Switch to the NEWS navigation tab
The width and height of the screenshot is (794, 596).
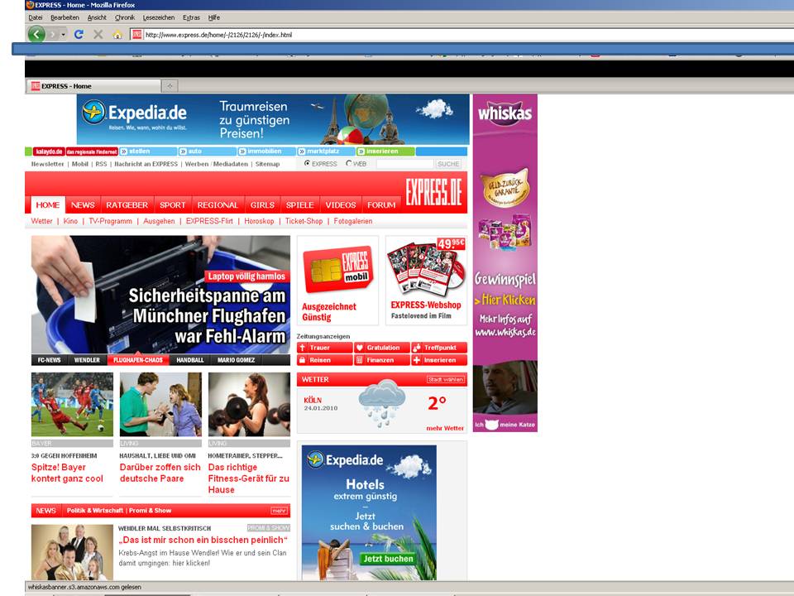tap(83, 205)
